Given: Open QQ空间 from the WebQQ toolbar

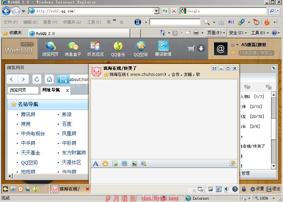Looking at the screenshot, I should coord(140,49).
